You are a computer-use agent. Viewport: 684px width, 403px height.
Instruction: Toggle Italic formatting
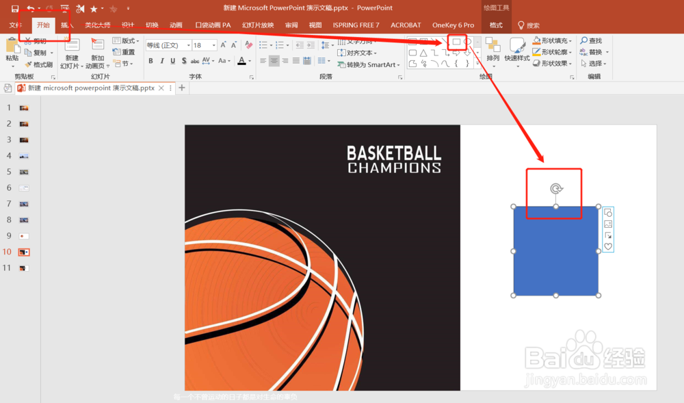[x=162, y=61]
